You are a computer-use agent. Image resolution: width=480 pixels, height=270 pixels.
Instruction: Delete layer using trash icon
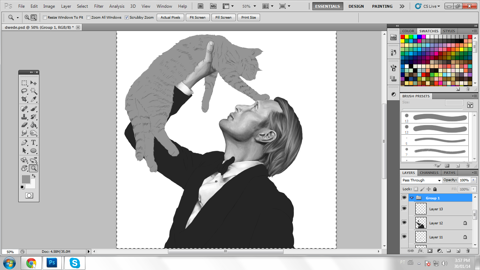point(468,251)
